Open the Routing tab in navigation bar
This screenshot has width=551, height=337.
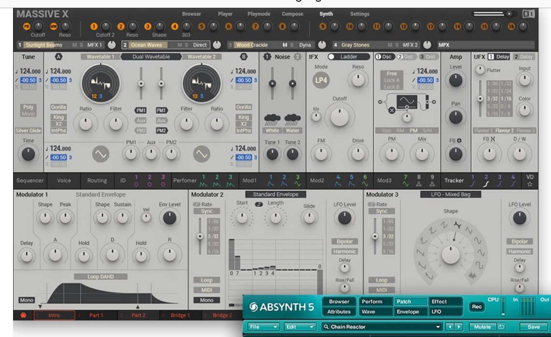point(97,181)
